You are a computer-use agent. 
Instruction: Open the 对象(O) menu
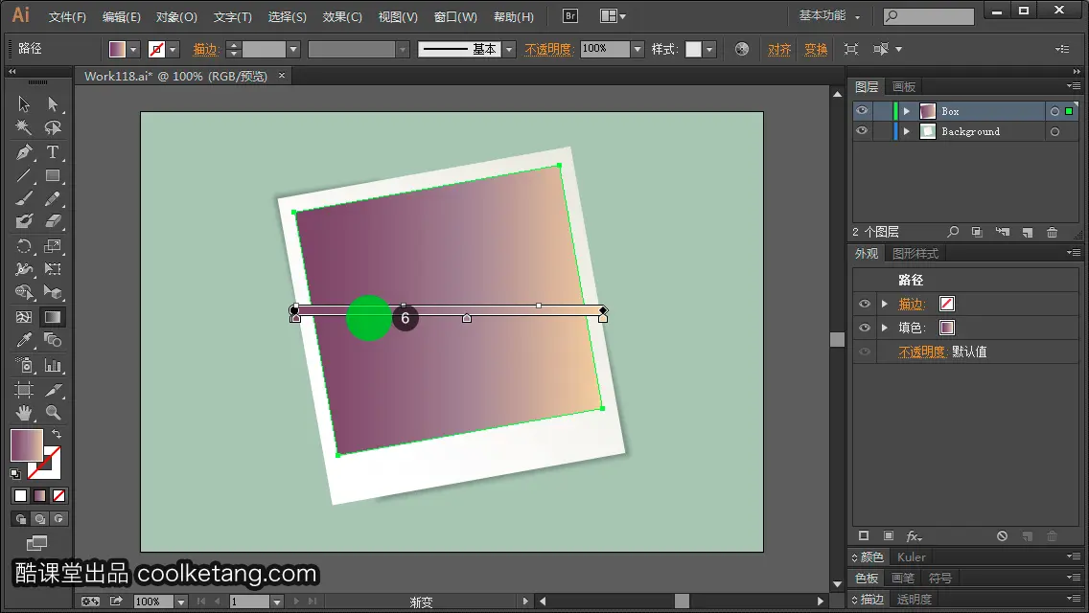tap(176, 16)
